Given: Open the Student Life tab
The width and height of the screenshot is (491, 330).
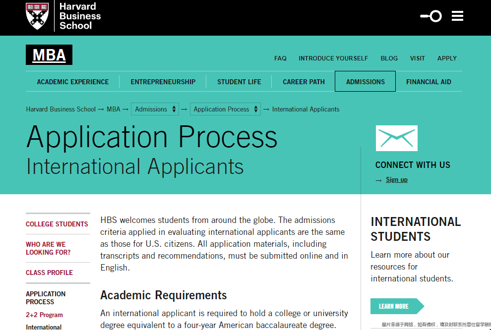Looking at the screenshot, I should (239, 82).
